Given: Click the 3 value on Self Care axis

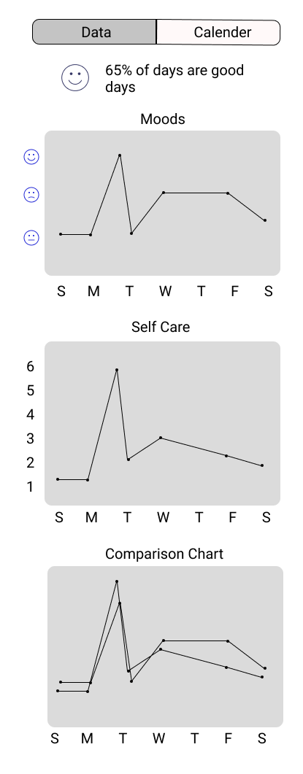Looking at the screenshot, I should 31,438.
